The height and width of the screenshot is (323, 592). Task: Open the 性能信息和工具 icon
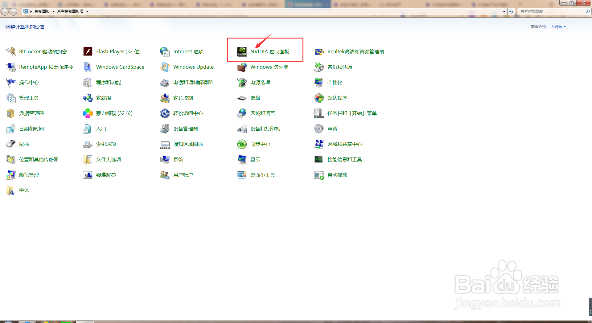pyautogui.click(x=319, y=159)
